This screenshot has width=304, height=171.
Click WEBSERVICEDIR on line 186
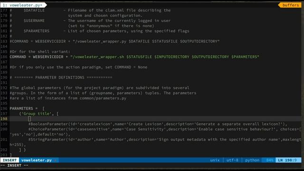coord(48,57)
